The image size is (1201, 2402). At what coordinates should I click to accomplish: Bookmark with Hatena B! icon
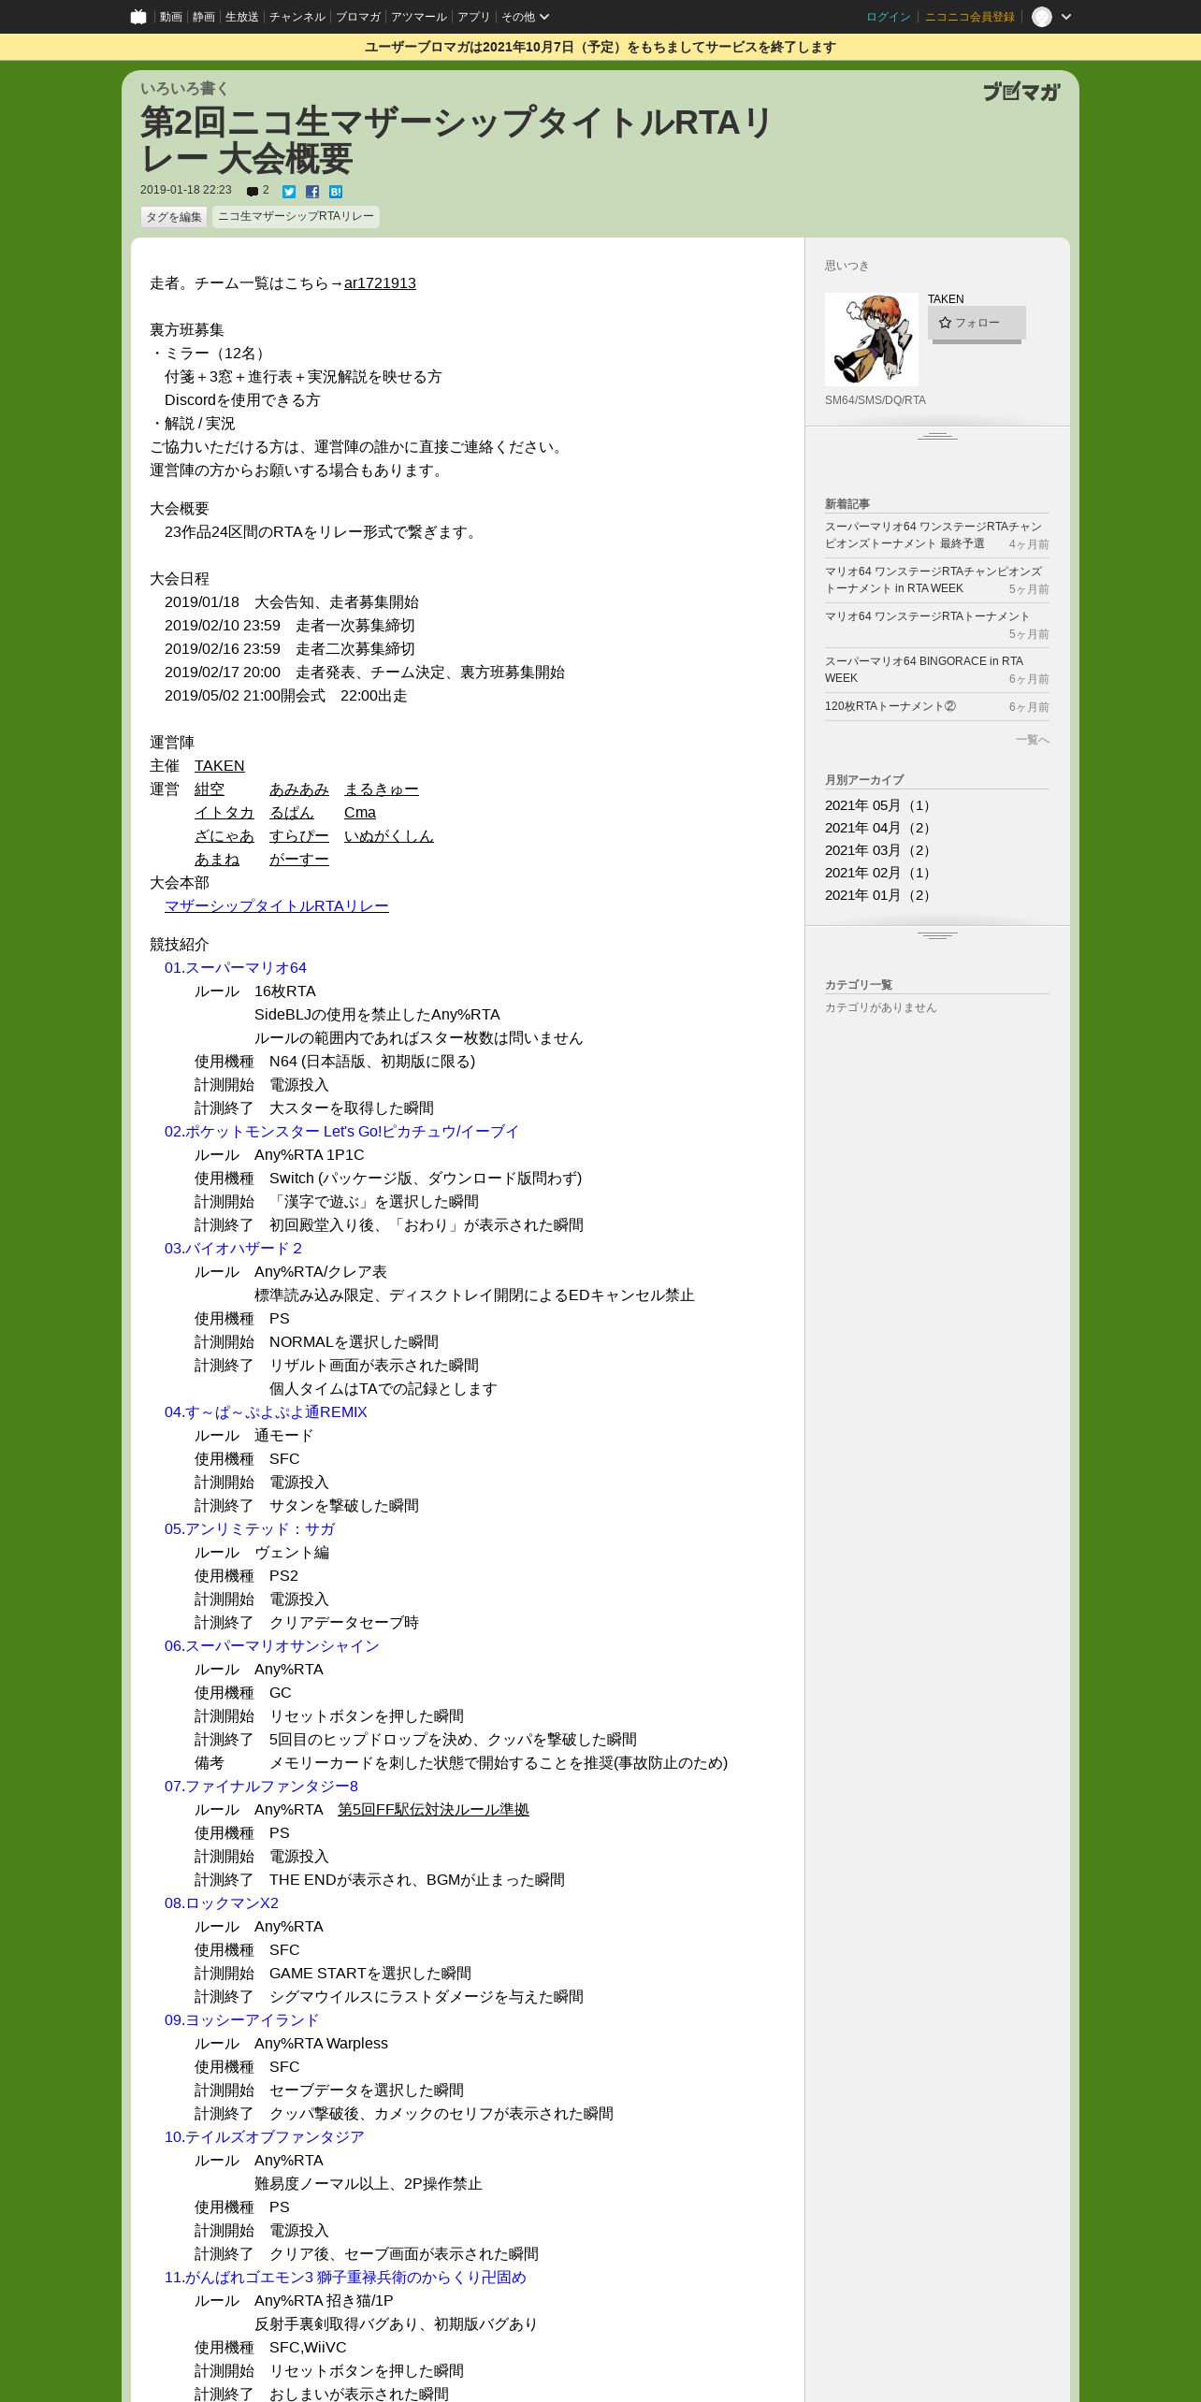[x=336, y=192]
